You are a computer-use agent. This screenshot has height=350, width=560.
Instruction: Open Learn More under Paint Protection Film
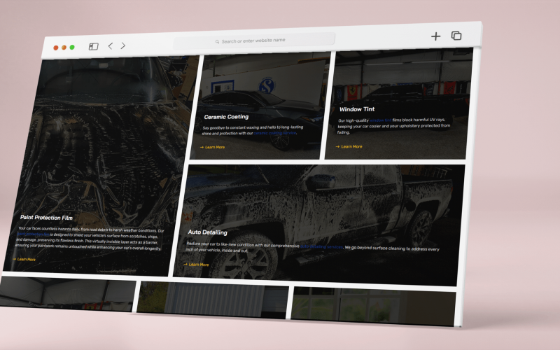[x=26, y=259]
